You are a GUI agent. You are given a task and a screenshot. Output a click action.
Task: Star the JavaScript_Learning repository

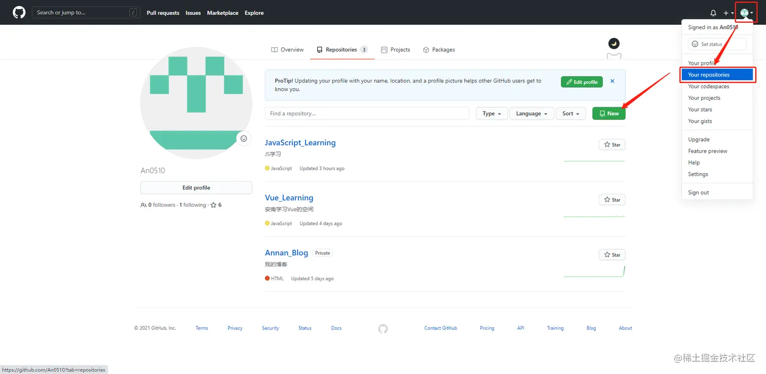pos(612,144)
